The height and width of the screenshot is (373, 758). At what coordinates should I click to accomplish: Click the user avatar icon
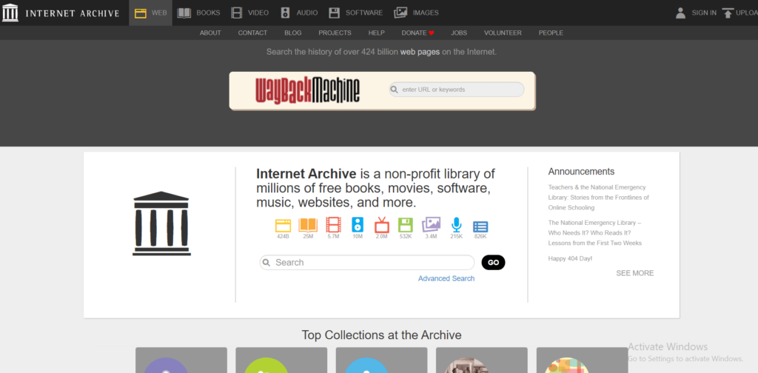[681, 13]
